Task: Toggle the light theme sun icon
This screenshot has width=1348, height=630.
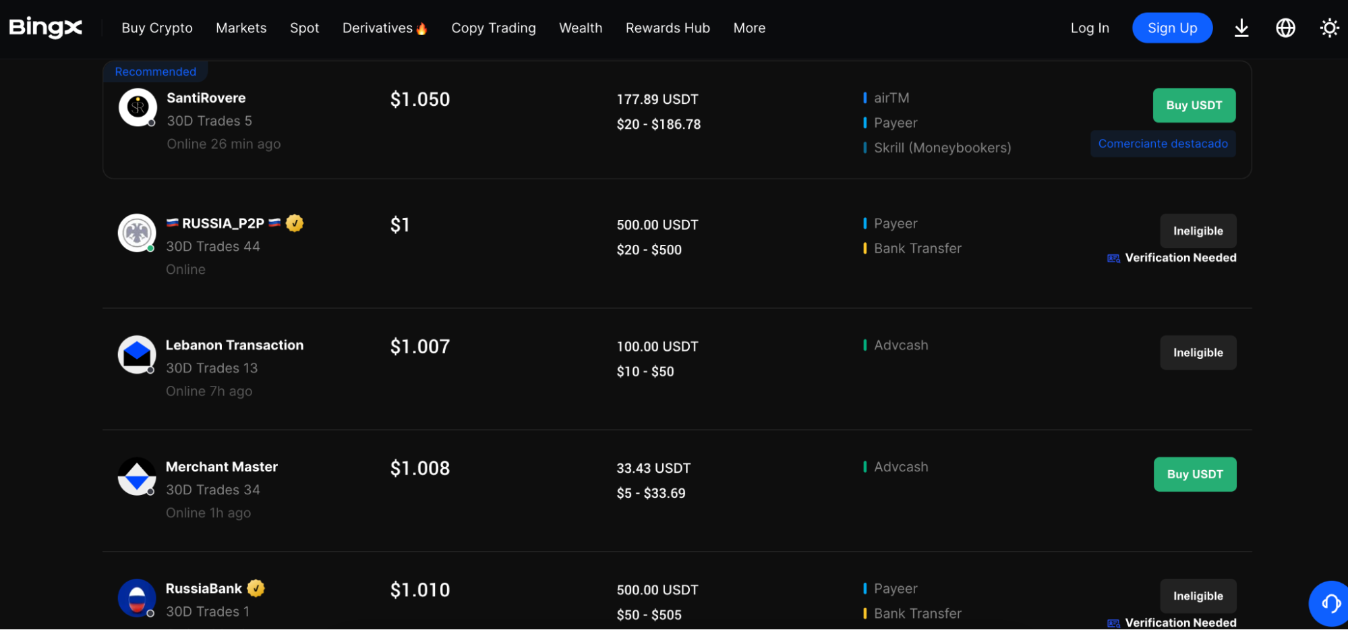Action: (x=1329, y=28)
